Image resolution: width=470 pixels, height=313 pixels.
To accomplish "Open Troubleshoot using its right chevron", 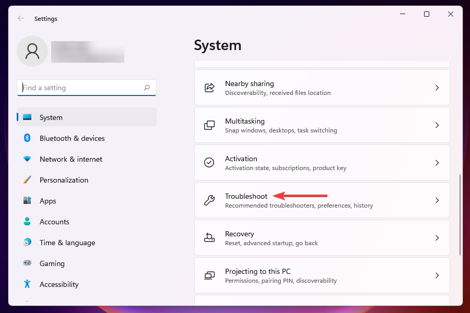I will pos(437,200).
